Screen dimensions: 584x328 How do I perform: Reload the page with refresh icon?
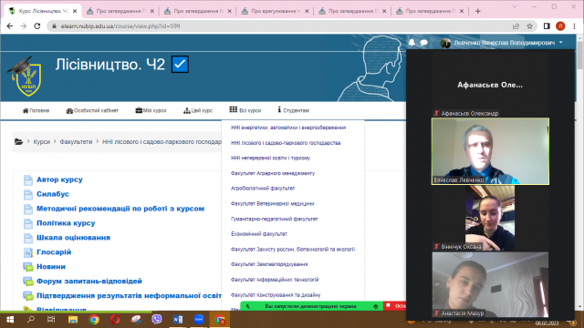[x=36, y=26]
